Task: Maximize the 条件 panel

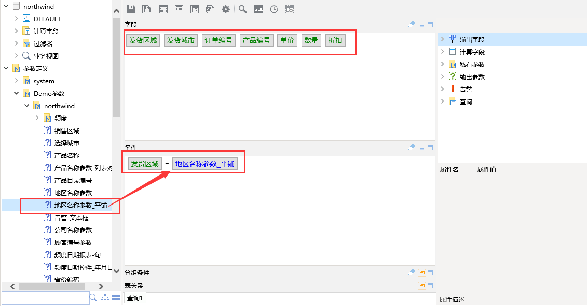Action: [430, 148]
